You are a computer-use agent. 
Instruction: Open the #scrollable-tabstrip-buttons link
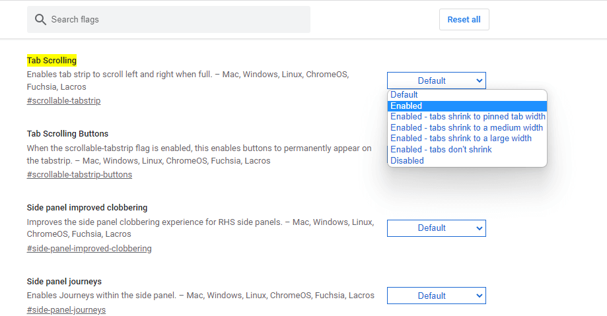coord(79,175)
